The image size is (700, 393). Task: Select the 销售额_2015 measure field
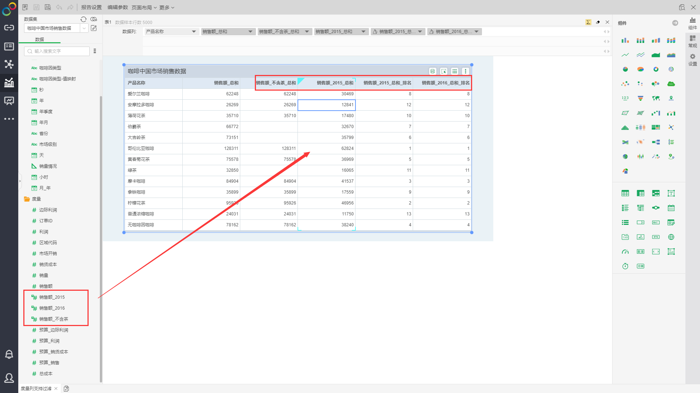pos(52,297)
